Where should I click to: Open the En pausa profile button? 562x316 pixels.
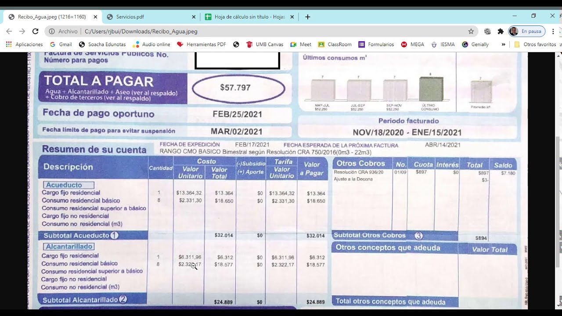[526, 31]
